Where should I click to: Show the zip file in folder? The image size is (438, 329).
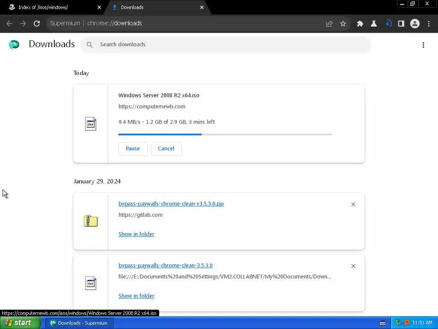click(136, 234)
